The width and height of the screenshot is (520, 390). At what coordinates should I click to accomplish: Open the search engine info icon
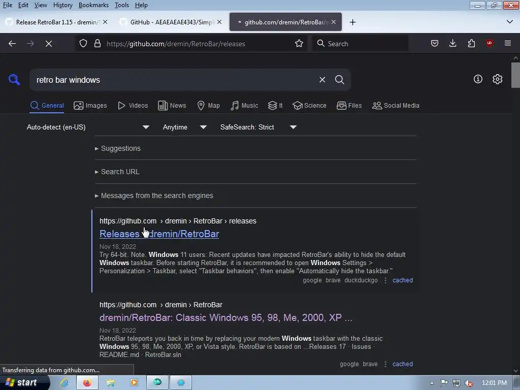point(477,79)
